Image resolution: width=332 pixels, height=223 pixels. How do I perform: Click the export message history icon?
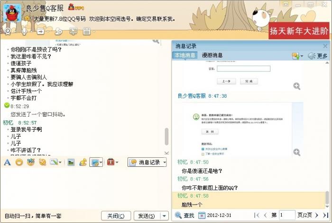(295, 56)
